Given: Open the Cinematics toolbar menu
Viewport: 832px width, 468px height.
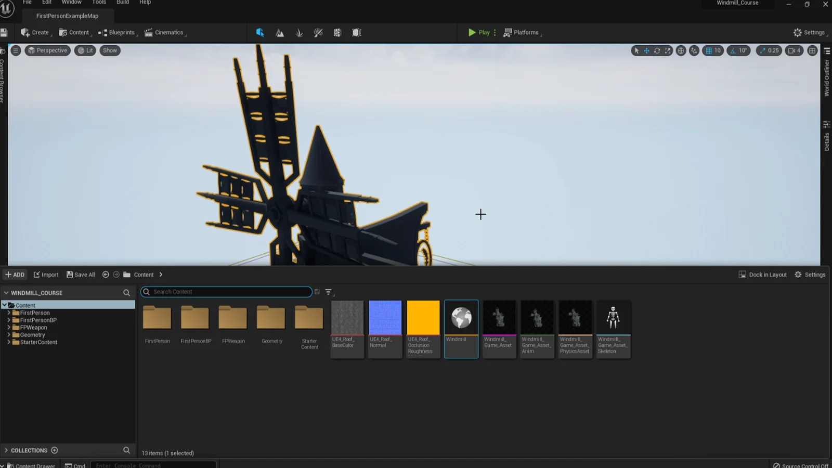Looking at the screenshot, I should [164, 32].
